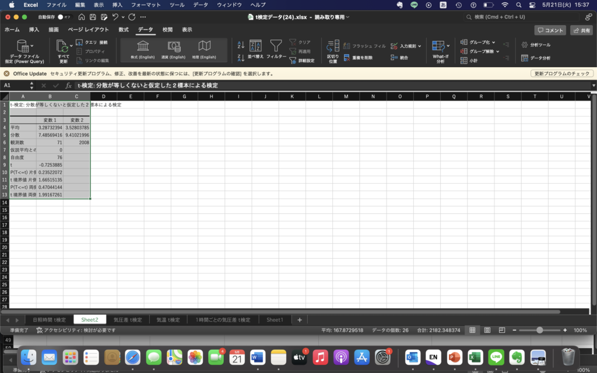Image resolution: width=597 pixels, height=373 pixels.
Task: Open Data Analysis (データ分析) tool
Action: click(x=535, y=58)
